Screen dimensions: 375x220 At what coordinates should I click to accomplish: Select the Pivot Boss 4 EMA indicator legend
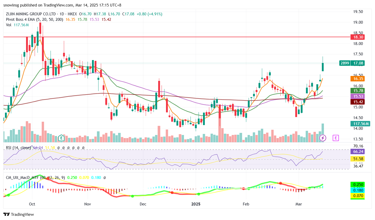point(35,20)
